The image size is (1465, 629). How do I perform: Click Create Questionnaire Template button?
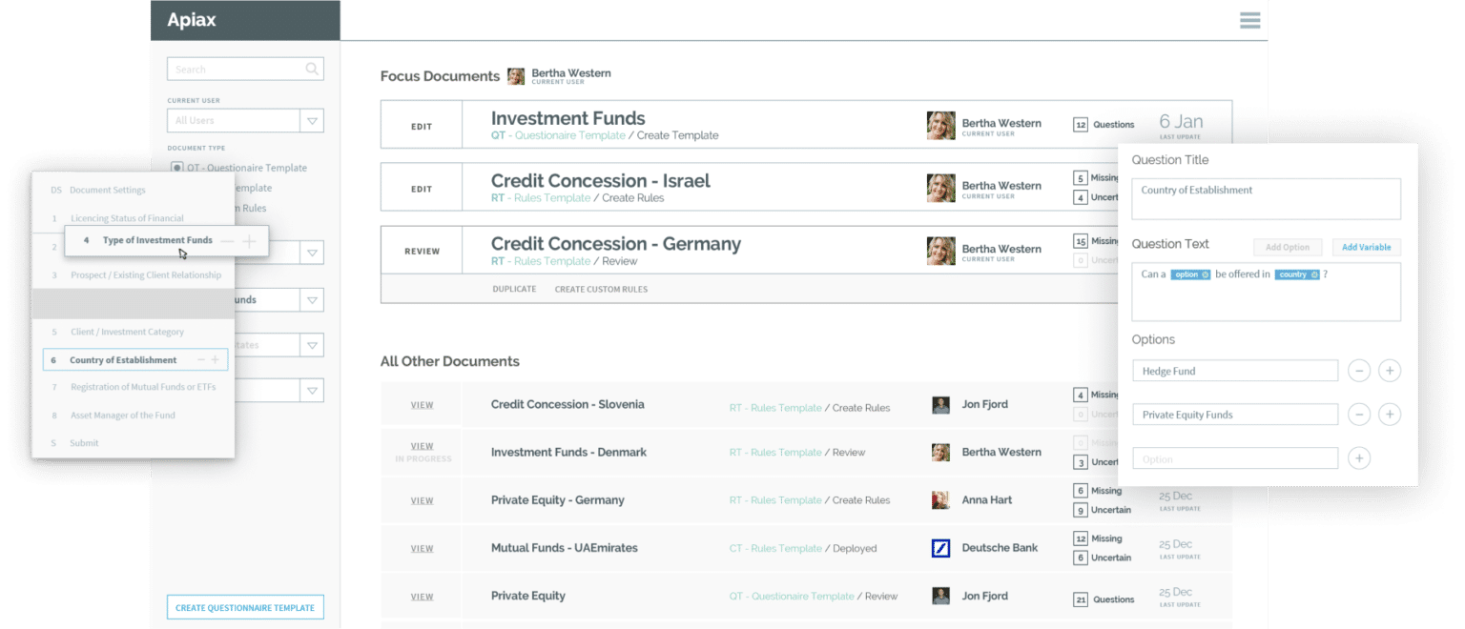coord(245,607)
